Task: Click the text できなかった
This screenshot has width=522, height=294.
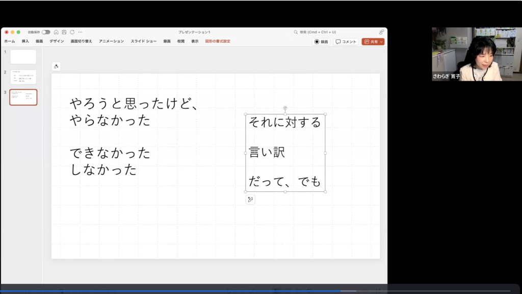Action: [x=110, y=153]
